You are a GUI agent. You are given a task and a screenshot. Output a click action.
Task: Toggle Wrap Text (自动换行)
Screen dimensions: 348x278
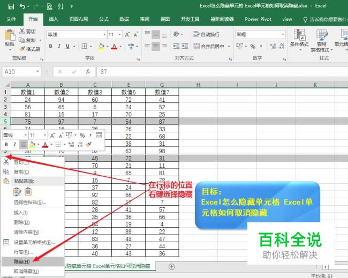point(207,34)
